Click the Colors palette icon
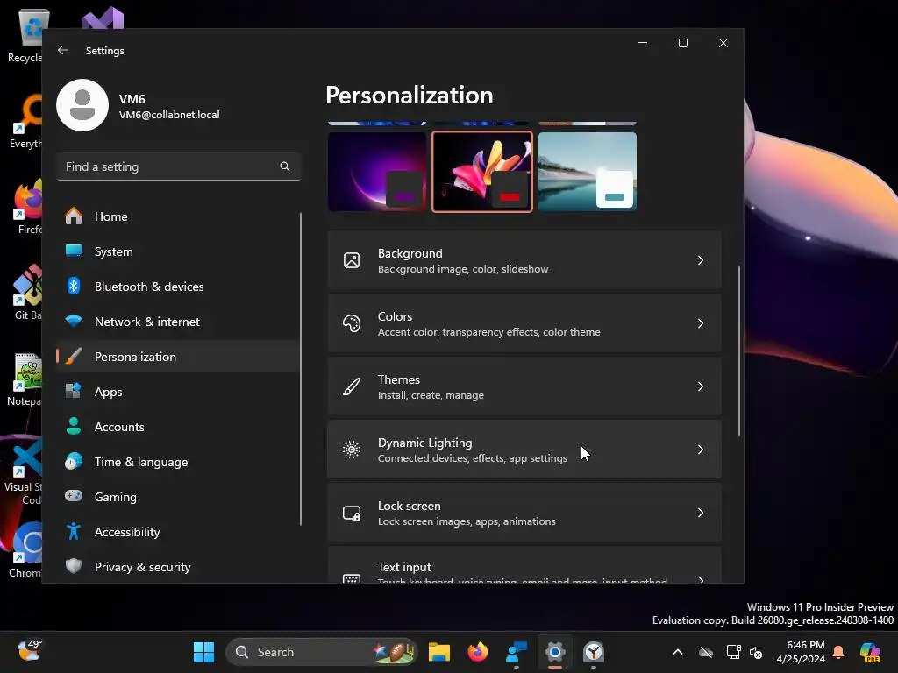Viewport: 898px width, 673px height. [352, 323]
